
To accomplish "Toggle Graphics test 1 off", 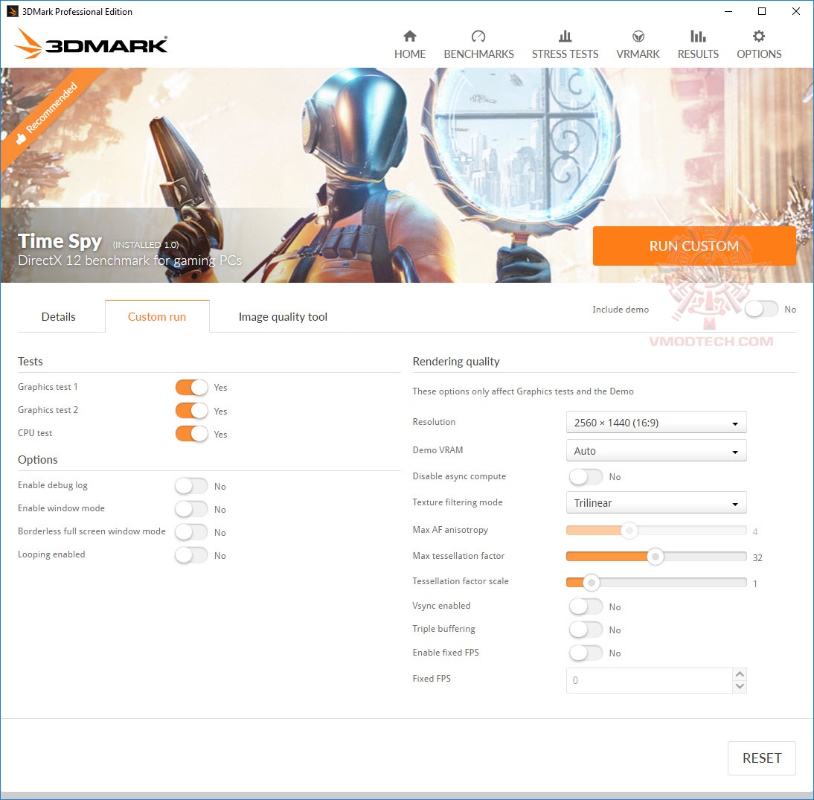I will (191, 387).
